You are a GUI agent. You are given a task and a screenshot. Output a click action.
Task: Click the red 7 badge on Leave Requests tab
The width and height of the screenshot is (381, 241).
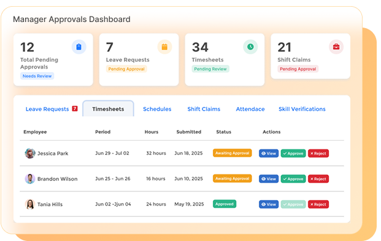tap(75, 108)
